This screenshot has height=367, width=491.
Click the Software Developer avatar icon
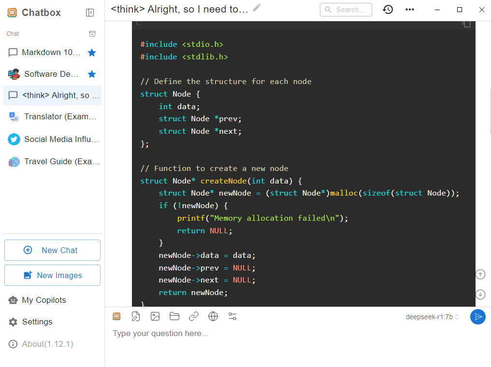pos(14,74)
